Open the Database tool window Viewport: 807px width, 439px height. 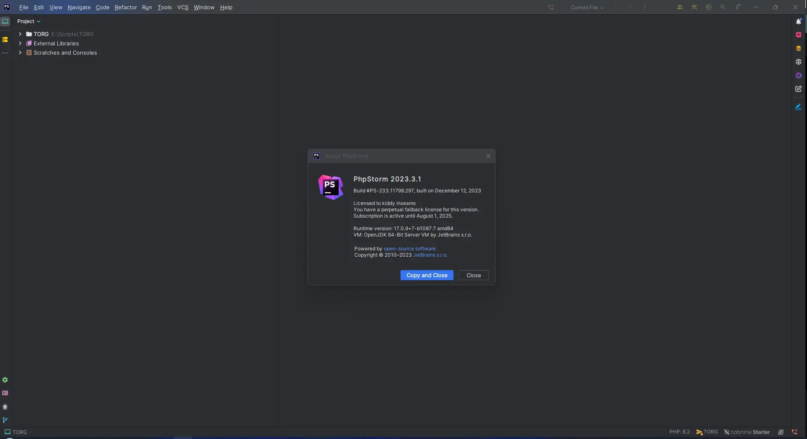(x=799, y=48)
